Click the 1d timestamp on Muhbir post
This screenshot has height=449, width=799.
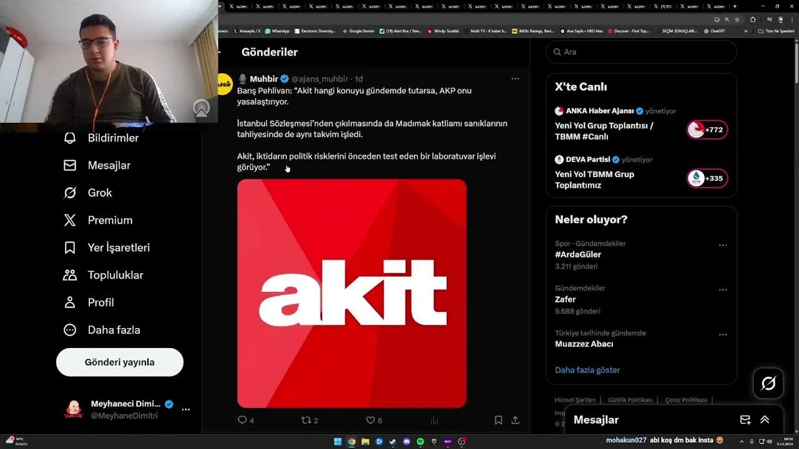[359, 79]
